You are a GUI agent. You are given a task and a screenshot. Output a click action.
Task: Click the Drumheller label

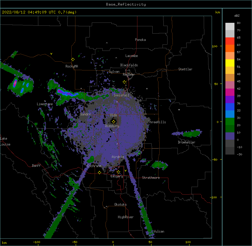(187, 142)
